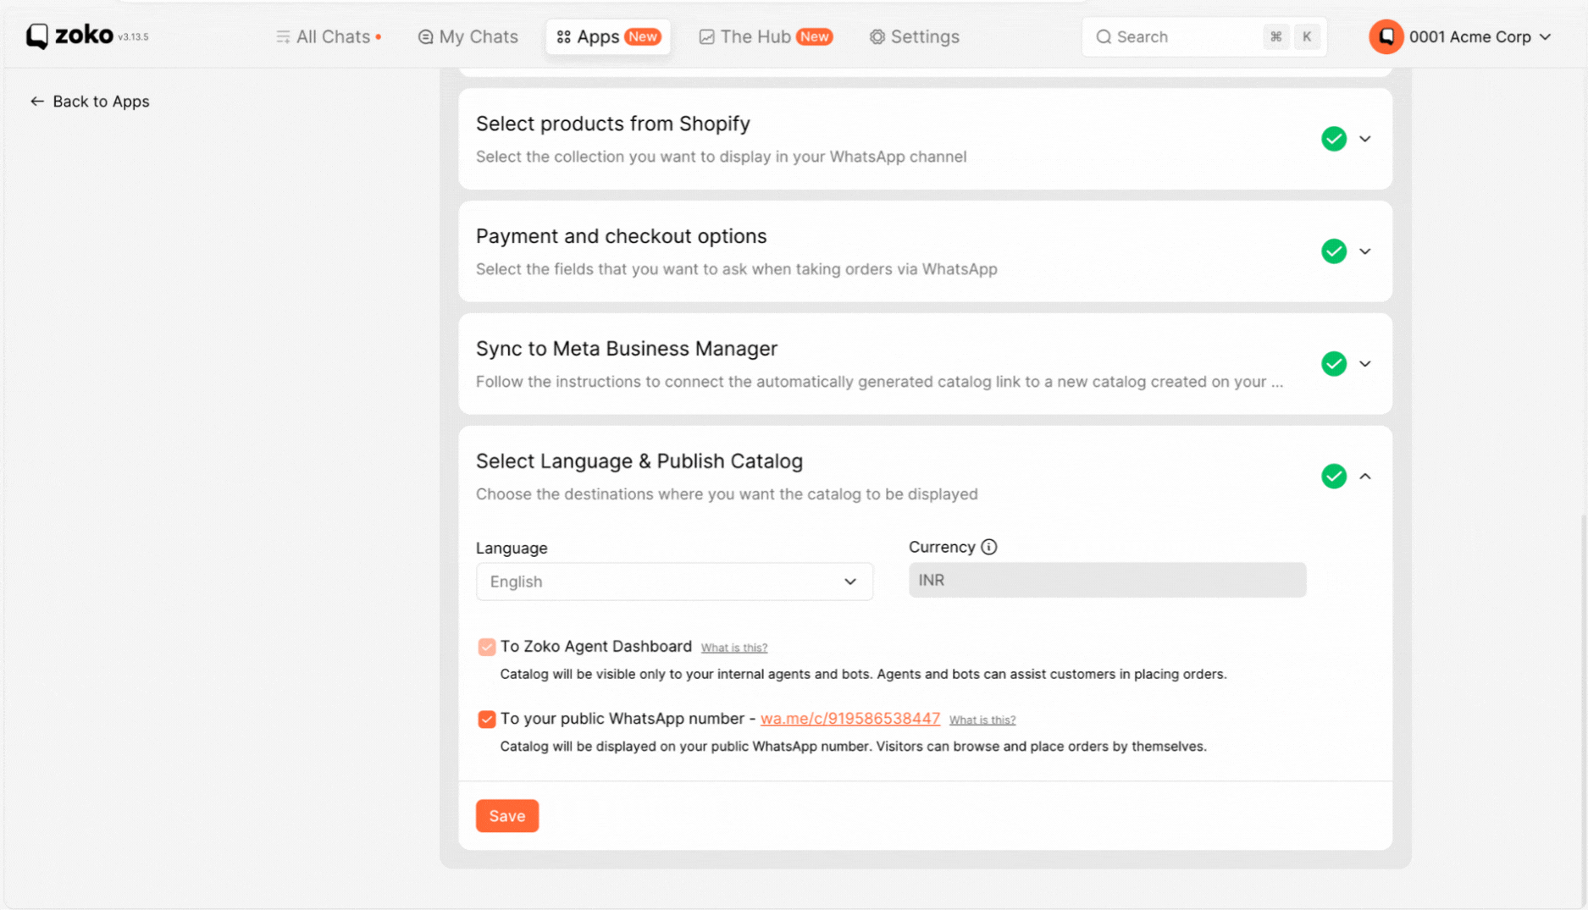Viewport: 1588px width, 910px height.
Task: Click the search magnifier icon
Action: click(x=1104, y=36)
